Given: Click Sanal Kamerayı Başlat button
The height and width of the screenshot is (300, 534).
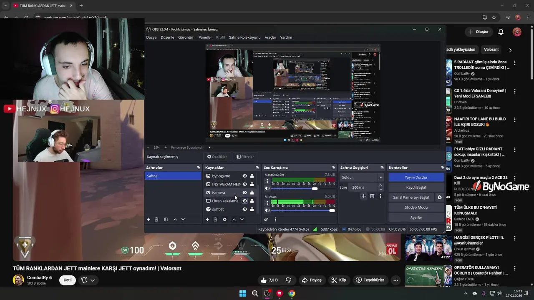Looking at the screenshot, I should 411,197.
